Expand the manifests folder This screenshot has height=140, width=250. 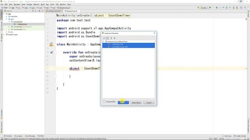point(7,16)
